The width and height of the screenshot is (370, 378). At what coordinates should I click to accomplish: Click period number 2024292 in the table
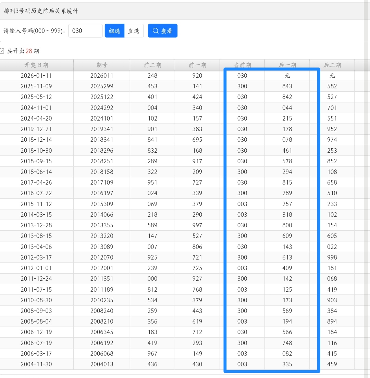(102, 108)
